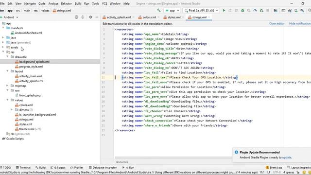The image size is (311, 175).
Task: Collapse the values folder
Action: coord(7,100)
